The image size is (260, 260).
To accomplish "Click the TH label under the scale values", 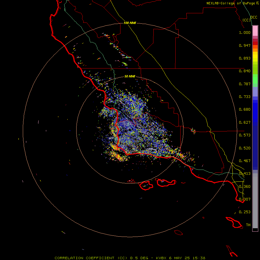I will 248,225.
